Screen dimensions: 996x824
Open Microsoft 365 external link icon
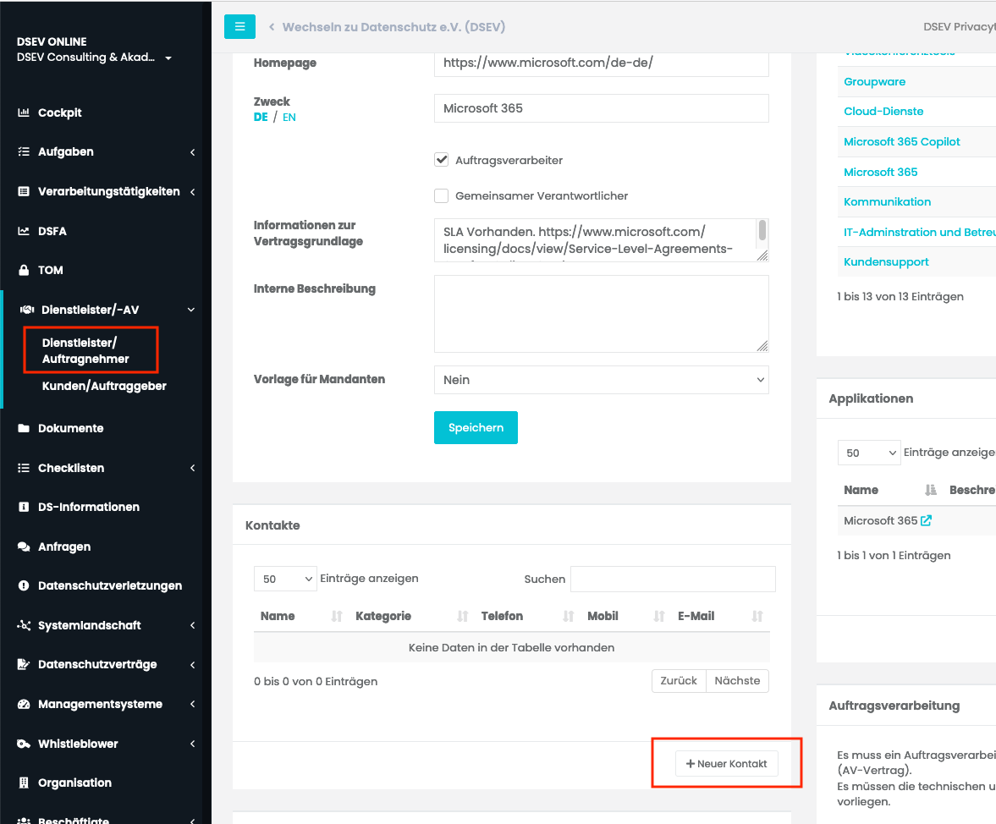pos(926,521)
